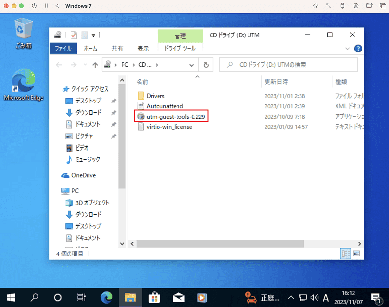
Task: Show hidden system tray icons
Action: [x=291, y=298]
